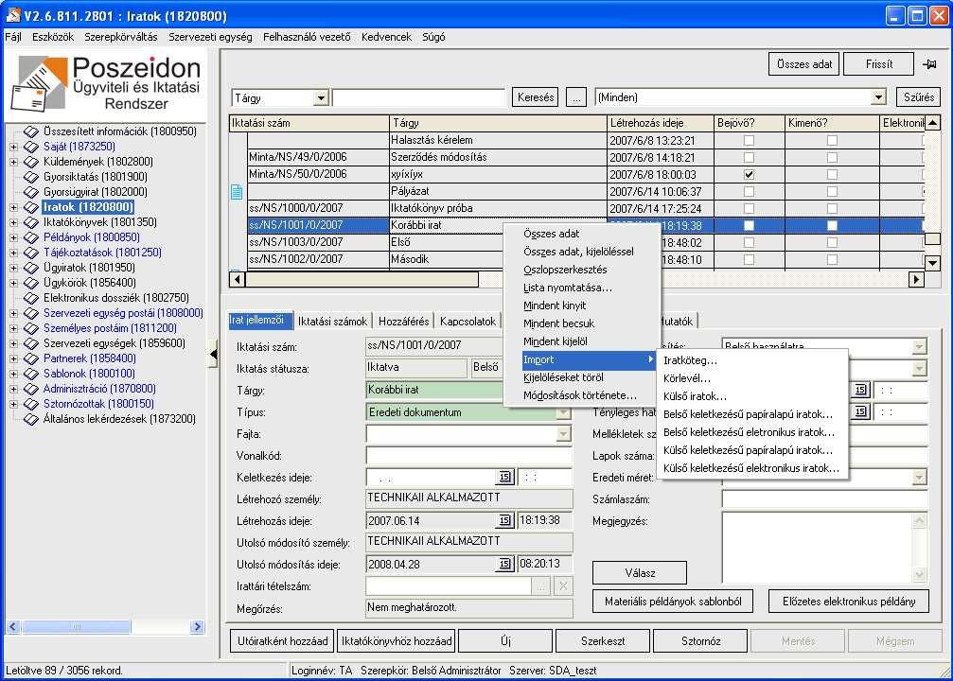The image size is (953, 681).
Task: Click the Számlaszám input field
Action: point(824,499)
